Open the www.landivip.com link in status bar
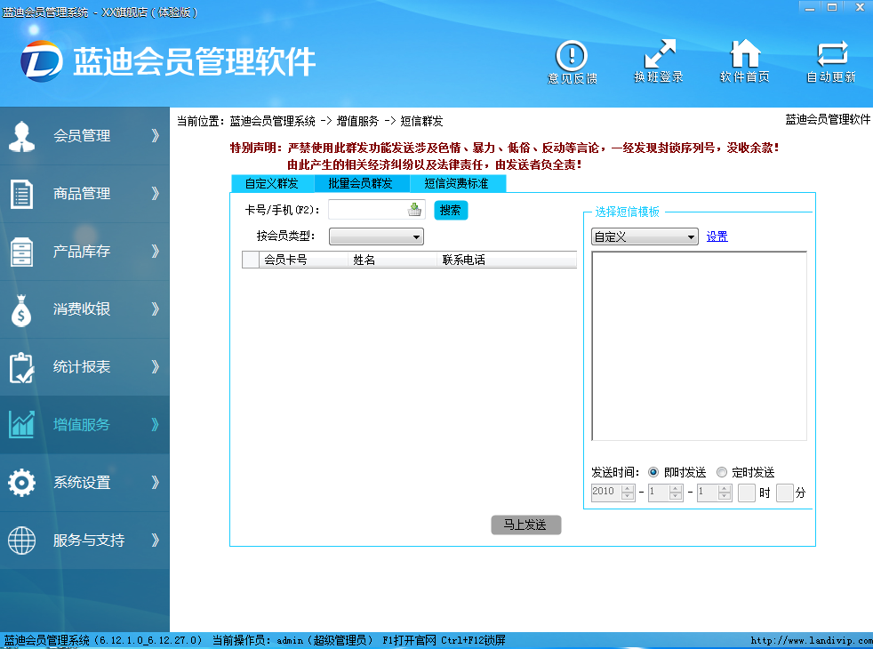Viewport: 873px width, 649px height. (811, 640)
